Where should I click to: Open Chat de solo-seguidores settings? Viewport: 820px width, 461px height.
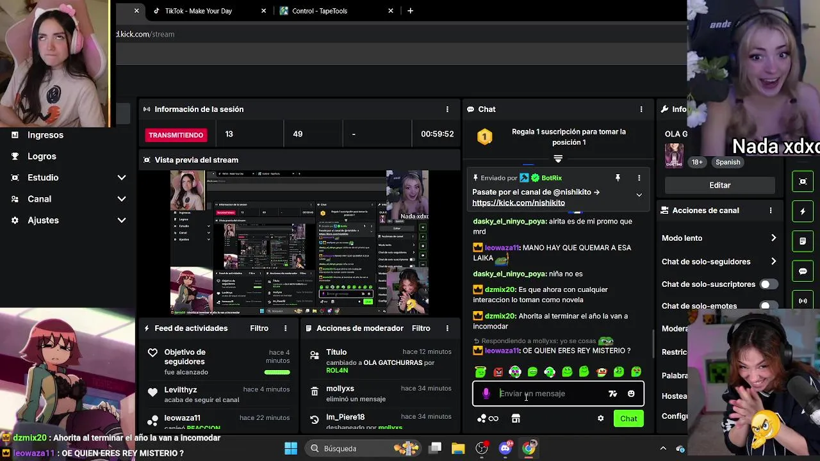[719, 262]
